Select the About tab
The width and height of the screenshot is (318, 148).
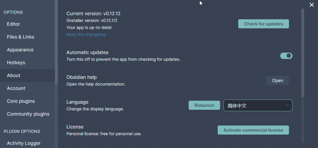click(x=14, y=75)
